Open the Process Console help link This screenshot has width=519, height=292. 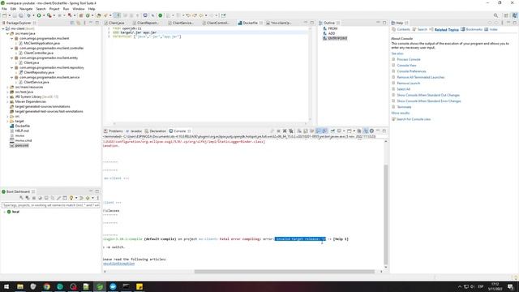coord(409,59)
